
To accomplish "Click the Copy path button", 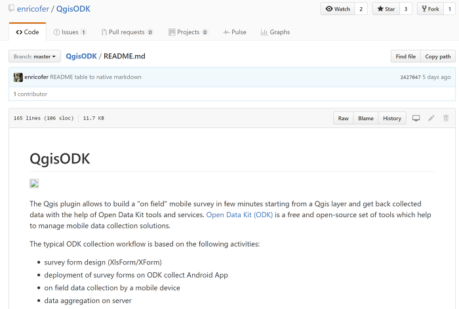I will click(x=438, y=56).
